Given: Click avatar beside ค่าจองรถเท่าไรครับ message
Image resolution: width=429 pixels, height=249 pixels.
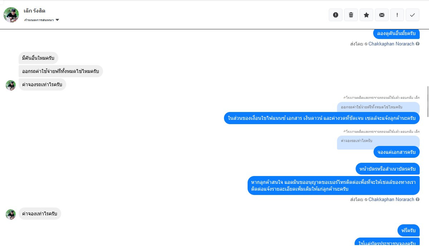Looking at the screenshot, I should tap(11, 85).
